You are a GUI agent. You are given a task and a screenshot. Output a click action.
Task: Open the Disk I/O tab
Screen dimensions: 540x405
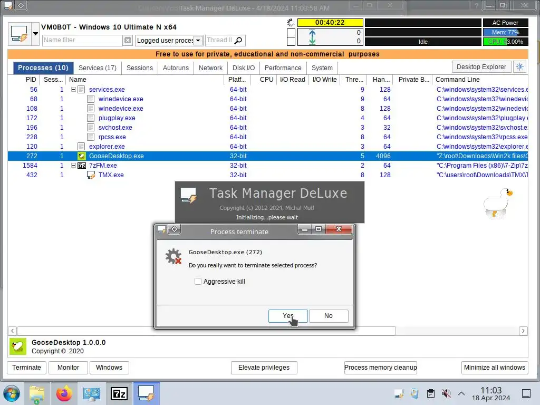coord(244,68)
